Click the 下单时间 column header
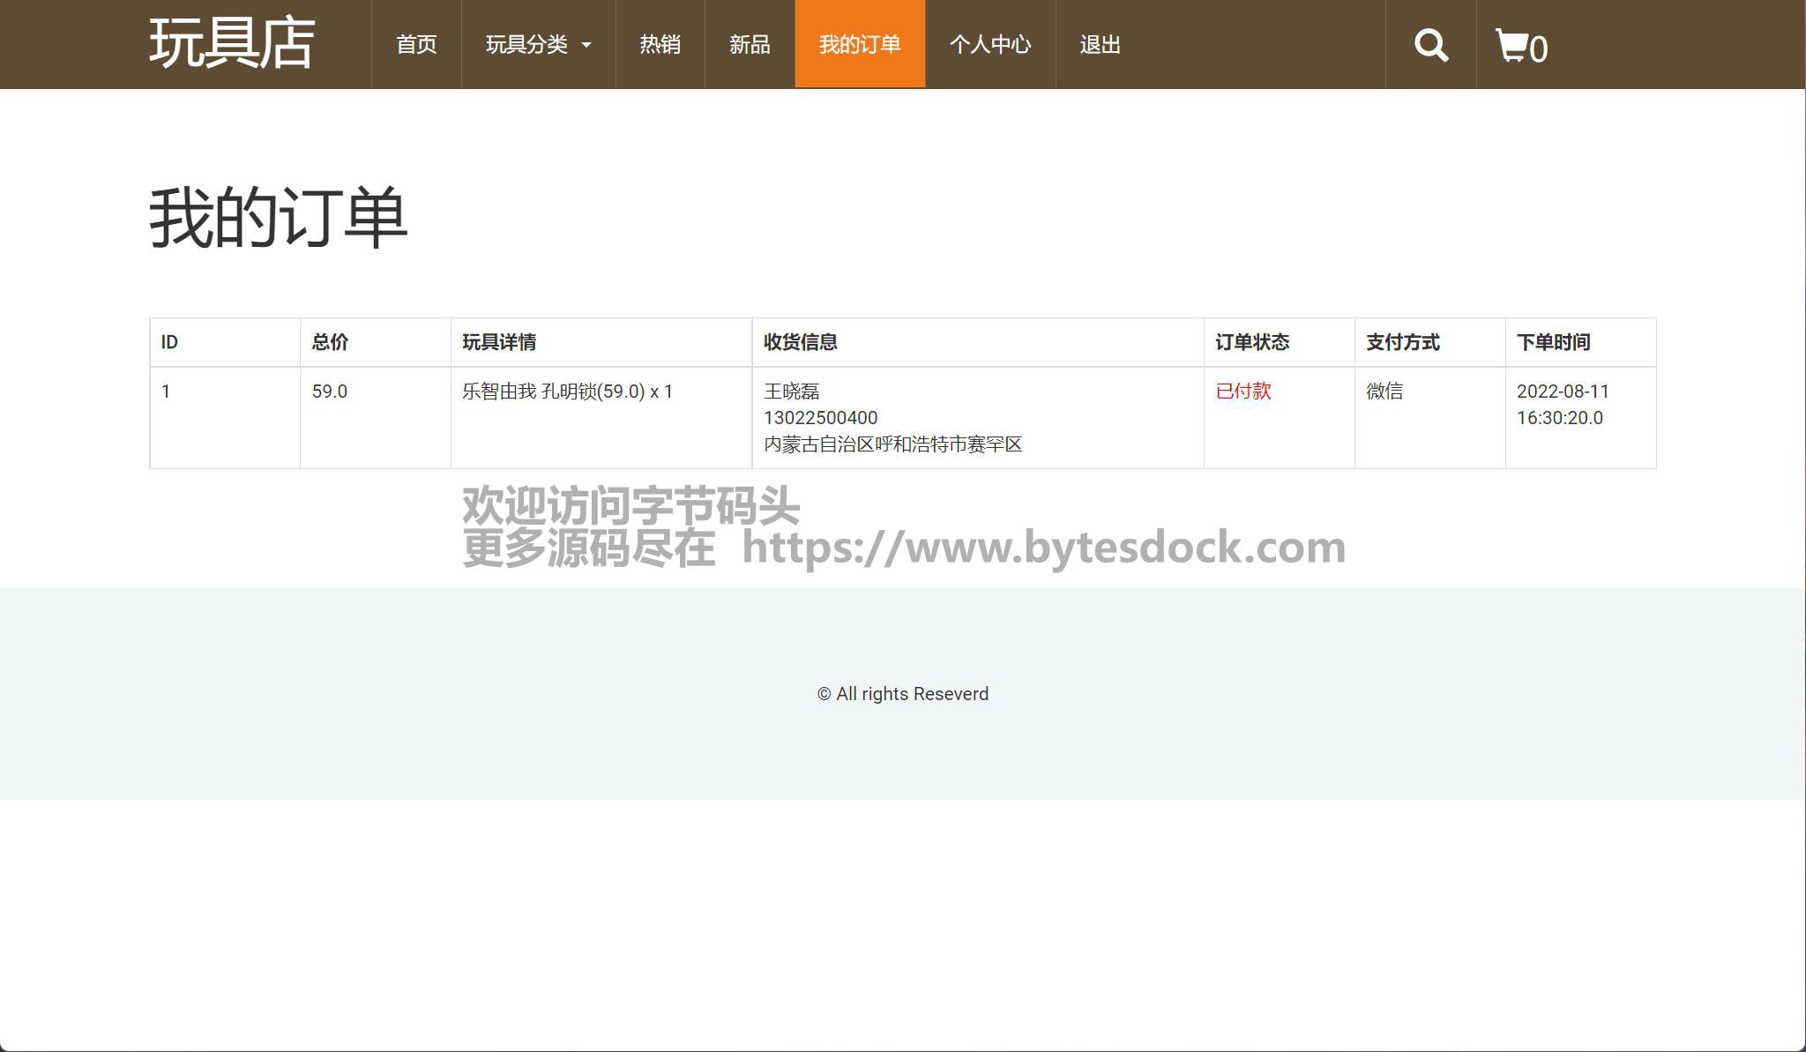The height and width of the screenshot is (1052, 1806). pyautogui.click(x=1553, y=342)
